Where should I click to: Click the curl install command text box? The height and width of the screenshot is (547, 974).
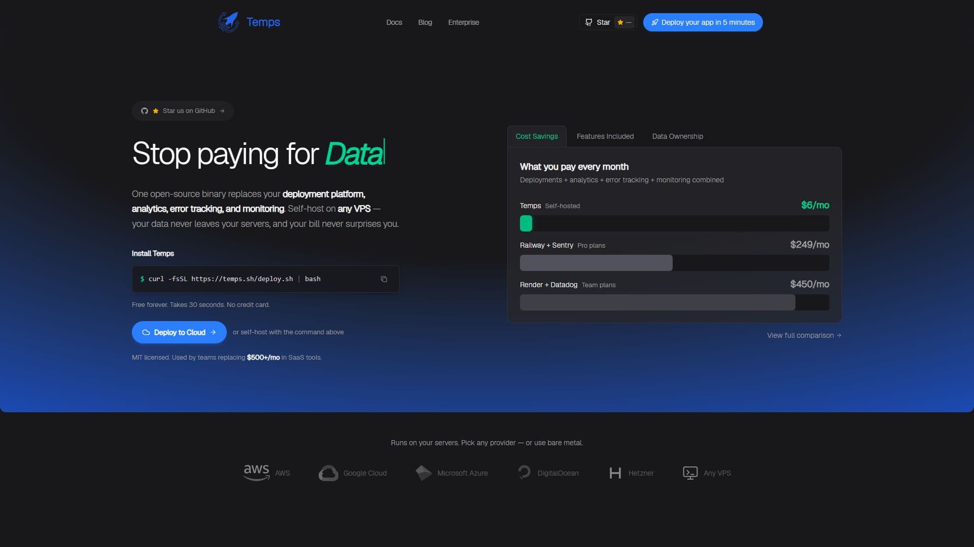click(x=265, y=279)
